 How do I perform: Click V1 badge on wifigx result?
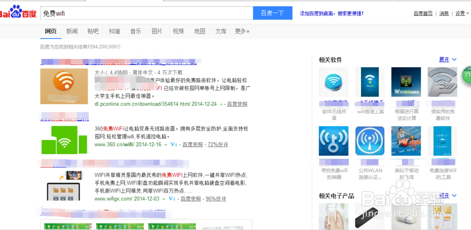coord(172,199)
